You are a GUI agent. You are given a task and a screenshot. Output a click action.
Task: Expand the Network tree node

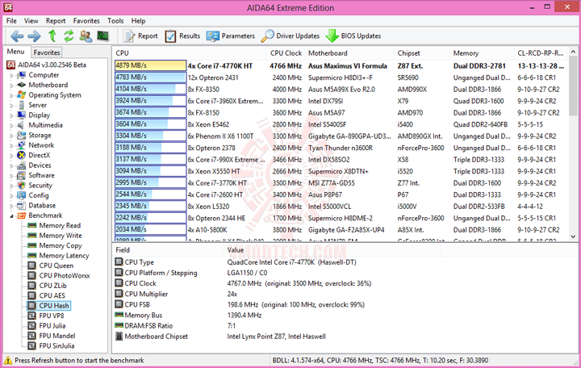click(11, 145)
